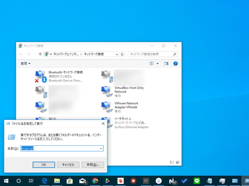The width and height of the screenshot is (249, 186).
Task: Click the VirtualBox Host-Only Network label
Action: click(129, 90)
